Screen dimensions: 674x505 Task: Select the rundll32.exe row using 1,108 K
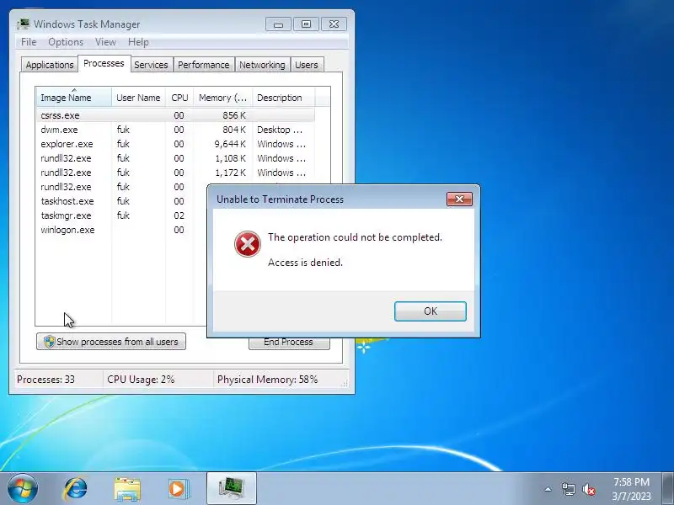tap(175, 158)
